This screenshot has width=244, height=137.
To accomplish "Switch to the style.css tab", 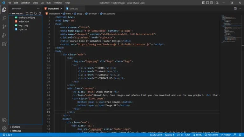I will pos(73,9).
